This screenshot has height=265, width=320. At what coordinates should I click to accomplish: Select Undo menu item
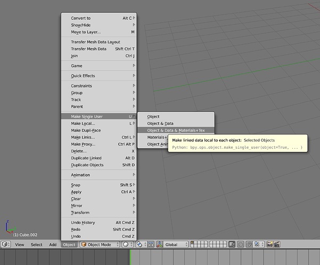pyautogui.click(x=99, y=236)
